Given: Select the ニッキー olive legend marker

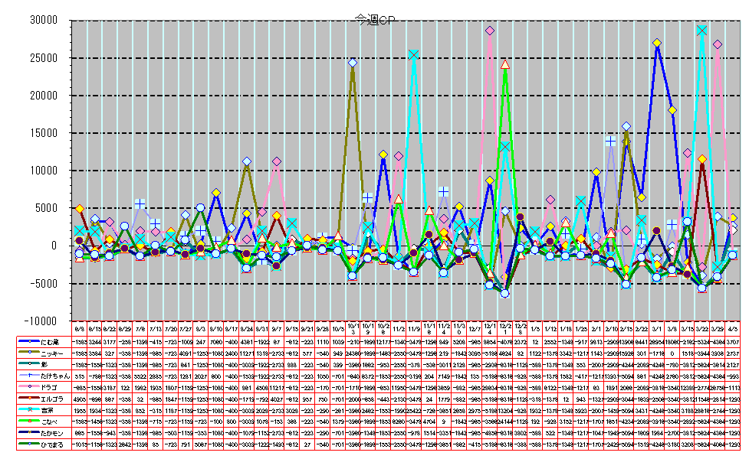Looking at the screenshot, I should [31, 351].
